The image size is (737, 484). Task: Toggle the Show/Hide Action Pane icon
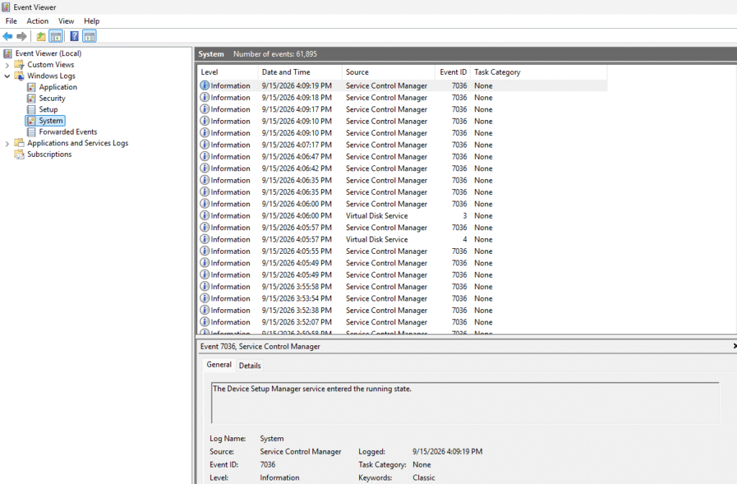tap(89, 36)
